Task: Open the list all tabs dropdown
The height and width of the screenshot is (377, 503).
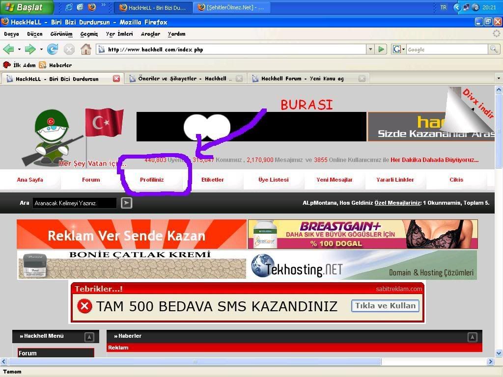Action: tap(499, 78)
